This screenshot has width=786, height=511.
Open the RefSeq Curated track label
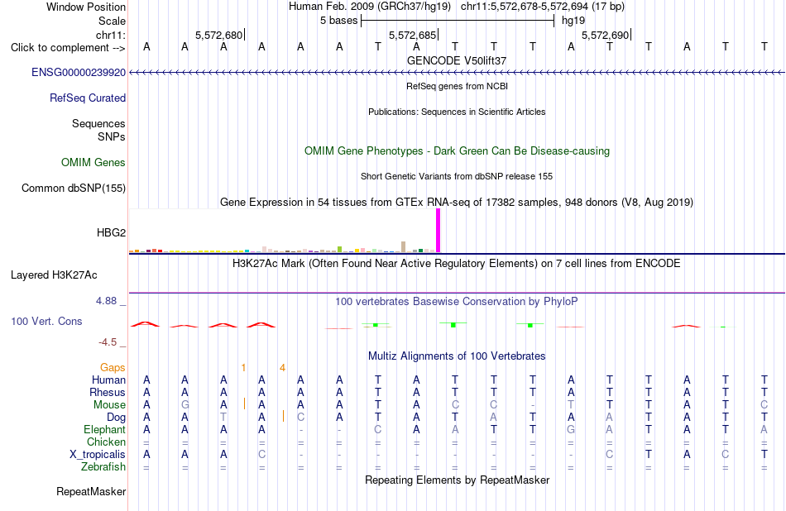[x=87, y=98]
